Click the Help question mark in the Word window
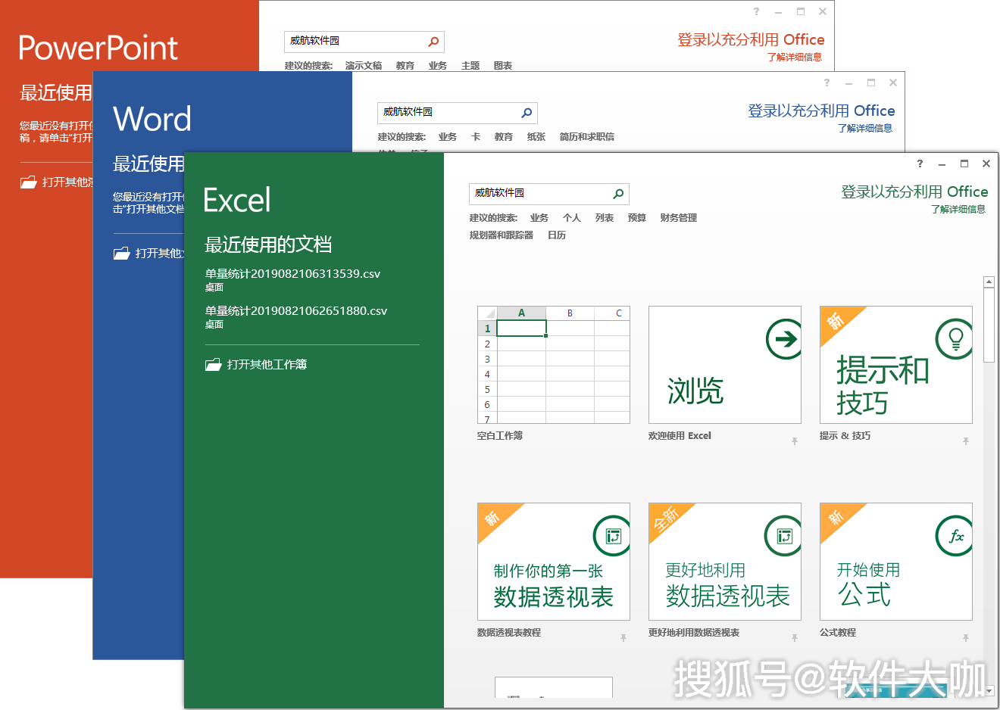 tap(826, 83)
